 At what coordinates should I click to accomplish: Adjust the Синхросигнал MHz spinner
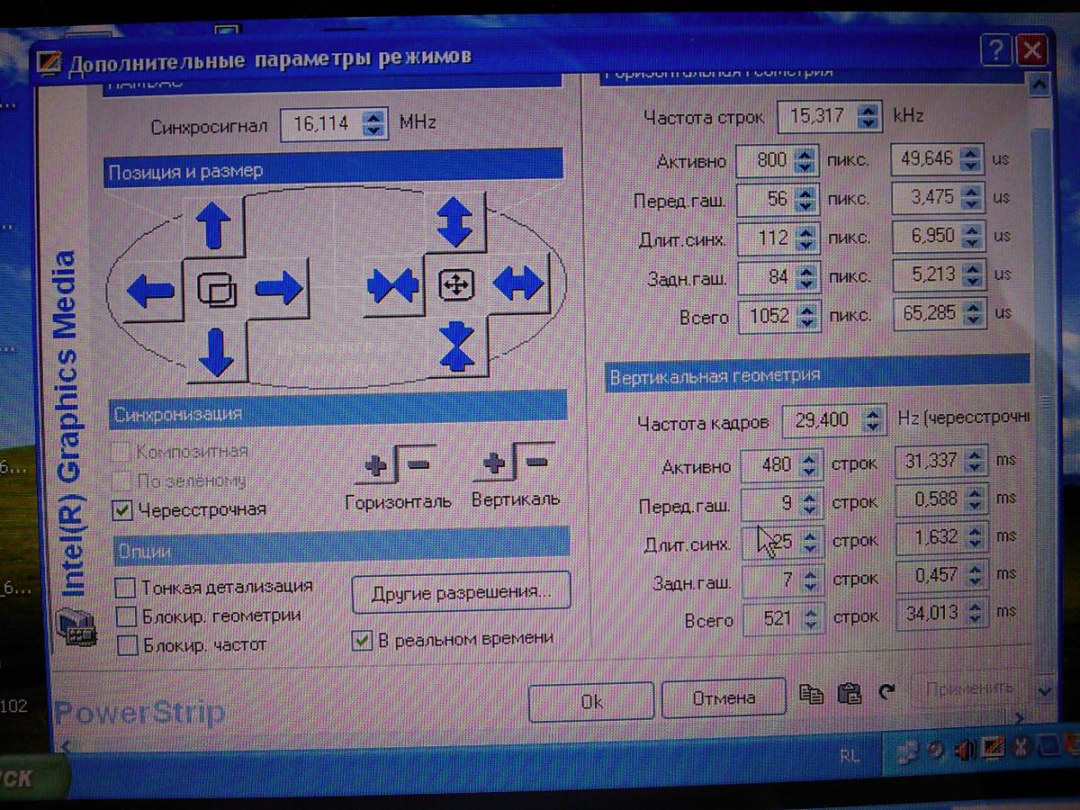pyautogui.click(x=373, y=123)
